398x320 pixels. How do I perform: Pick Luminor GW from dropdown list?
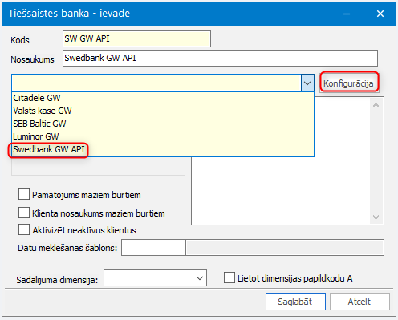163,136
